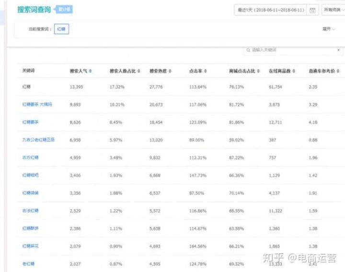Open the calendar date picker icon
The height and width of the screenshot is (272, 345).
pos(312,10)
